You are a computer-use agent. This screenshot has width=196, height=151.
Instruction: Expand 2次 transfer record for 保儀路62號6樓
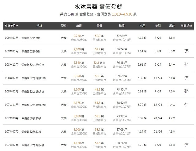tap(186, 51)
